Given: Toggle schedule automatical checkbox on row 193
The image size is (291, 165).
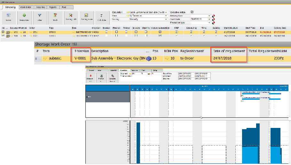Looking at the screenshot, I should [160, 32].
